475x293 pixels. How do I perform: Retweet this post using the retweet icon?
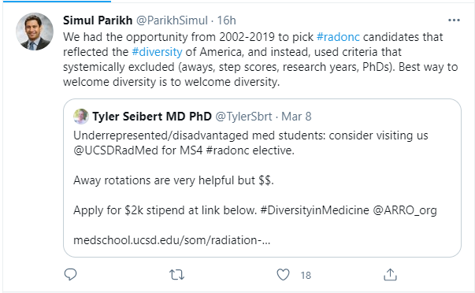coord(176,275)
